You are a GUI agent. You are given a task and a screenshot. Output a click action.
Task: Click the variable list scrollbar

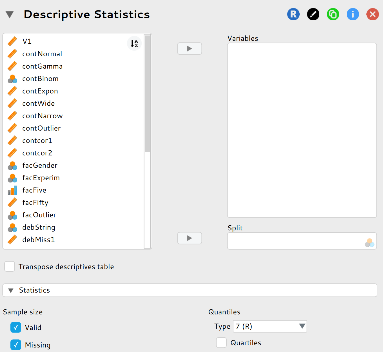tap(147, 93)
